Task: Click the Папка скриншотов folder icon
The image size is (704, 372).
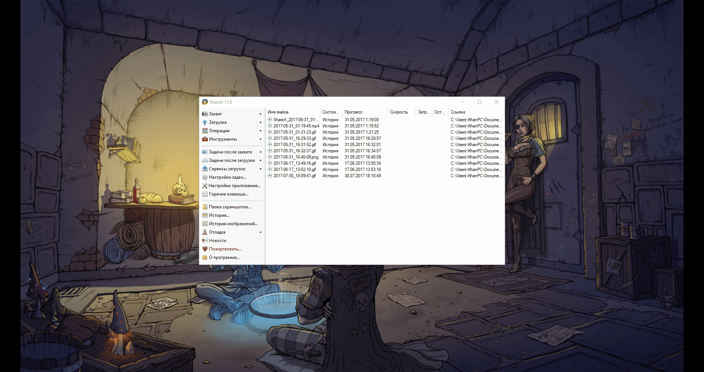Action: point(205,207)
